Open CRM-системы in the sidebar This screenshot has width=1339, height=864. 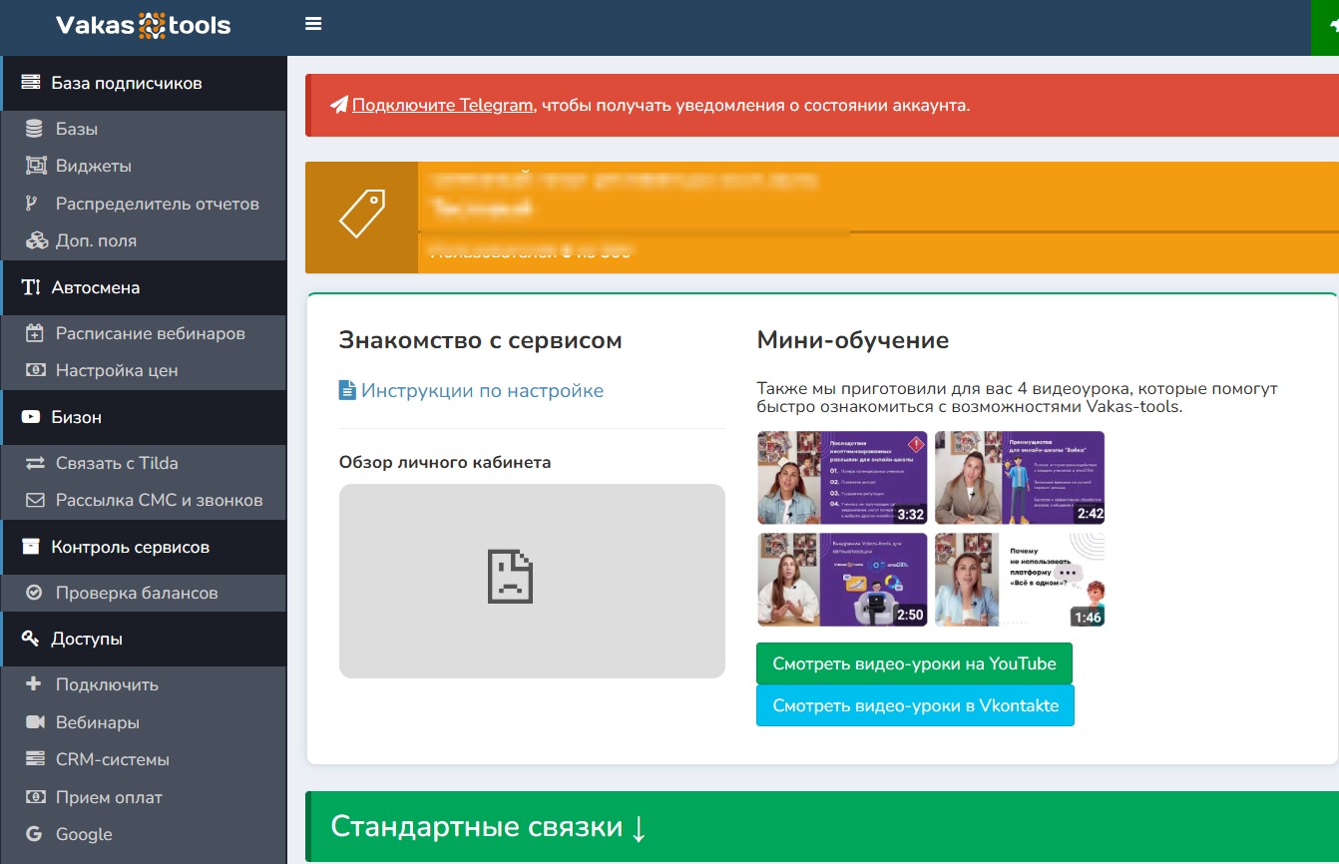(112, 759)
